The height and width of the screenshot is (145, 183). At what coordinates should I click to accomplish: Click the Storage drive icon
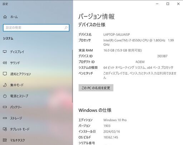pos(5,118)
